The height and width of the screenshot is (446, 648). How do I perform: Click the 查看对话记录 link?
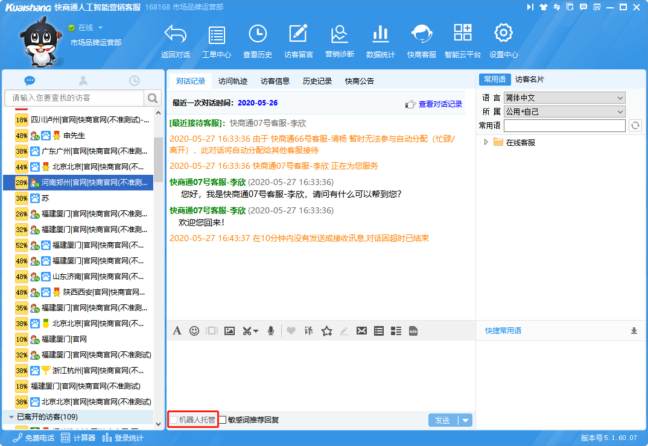coord(440,104)
